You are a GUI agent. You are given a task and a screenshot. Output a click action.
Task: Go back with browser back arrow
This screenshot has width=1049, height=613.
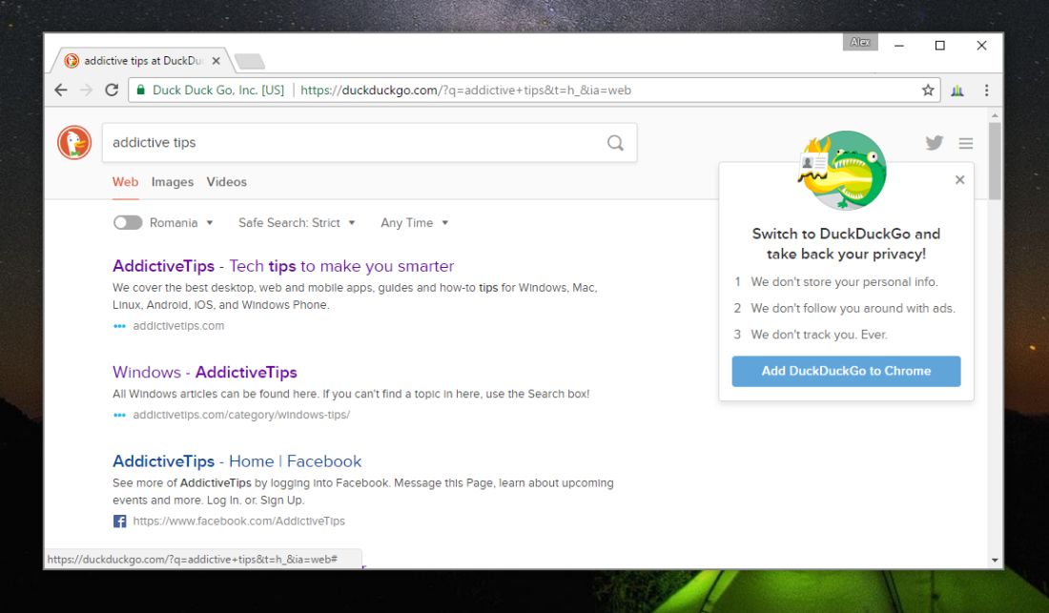click(61, 90)
